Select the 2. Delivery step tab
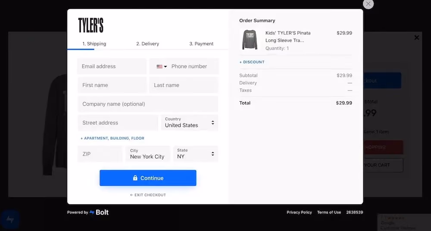 [147, 44]
